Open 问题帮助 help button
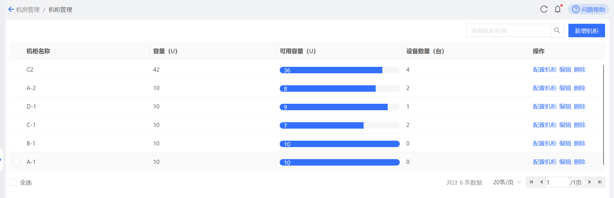 coord(588,10)
